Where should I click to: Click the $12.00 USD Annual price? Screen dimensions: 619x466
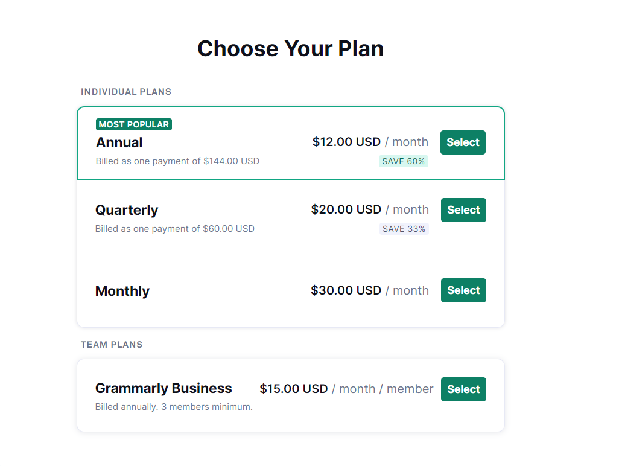(346, 142)
